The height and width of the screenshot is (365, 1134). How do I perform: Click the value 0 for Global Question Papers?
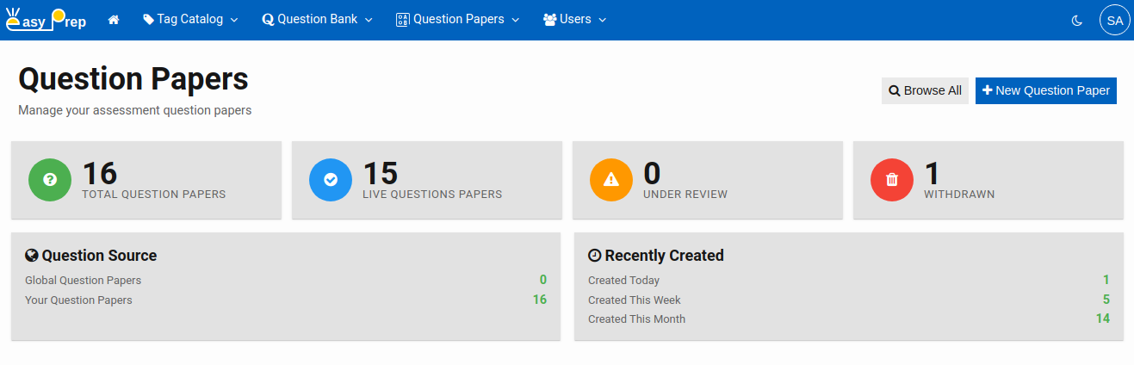click(x=543, y=280)
